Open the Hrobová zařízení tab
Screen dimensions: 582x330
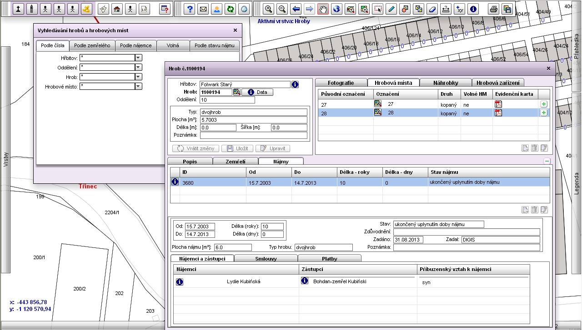[x=498, y=83]
